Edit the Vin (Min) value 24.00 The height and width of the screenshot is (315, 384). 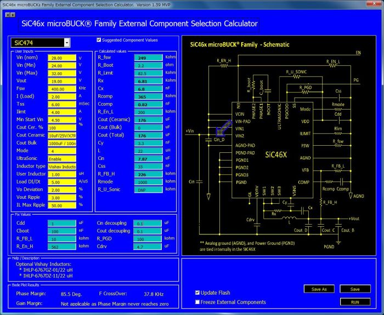[62, 66]
